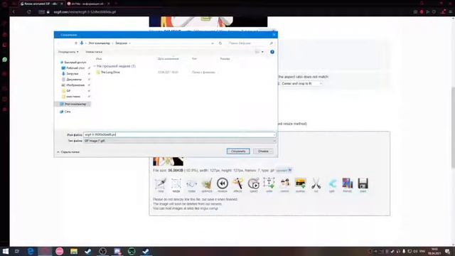
Task: Open OBS Studio from taskbar
Action: point(102,251)
